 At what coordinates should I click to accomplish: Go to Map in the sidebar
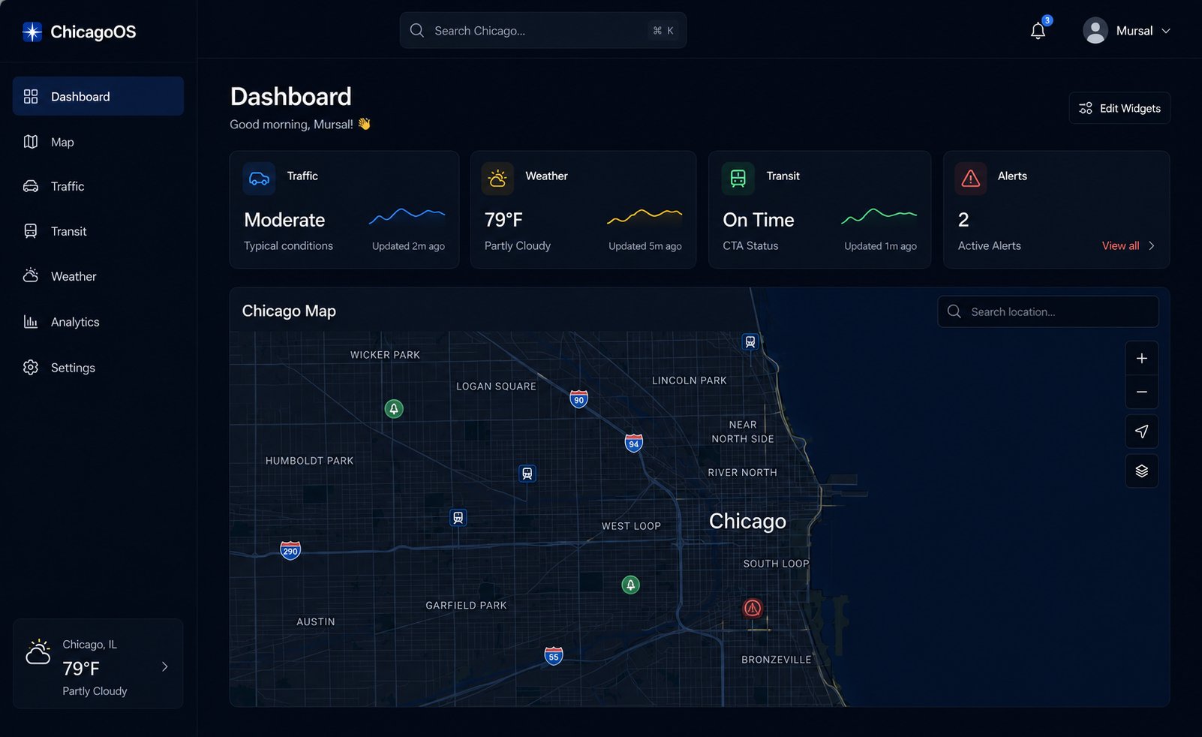(x=98, y=142)
